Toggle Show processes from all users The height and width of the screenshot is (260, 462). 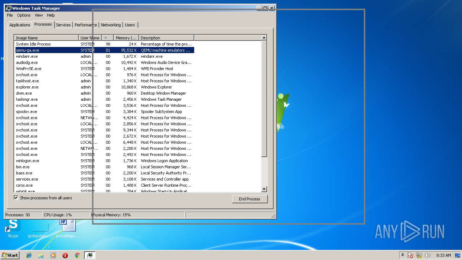(x=16, y=198)
